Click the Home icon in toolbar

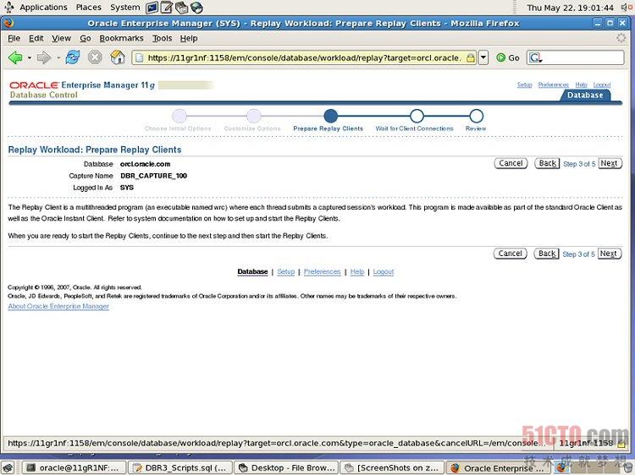point(118,57)
